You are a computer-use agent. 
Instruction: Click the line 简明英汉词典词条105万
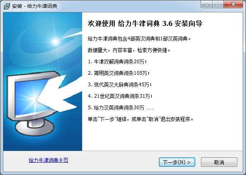tap(119, 73)
